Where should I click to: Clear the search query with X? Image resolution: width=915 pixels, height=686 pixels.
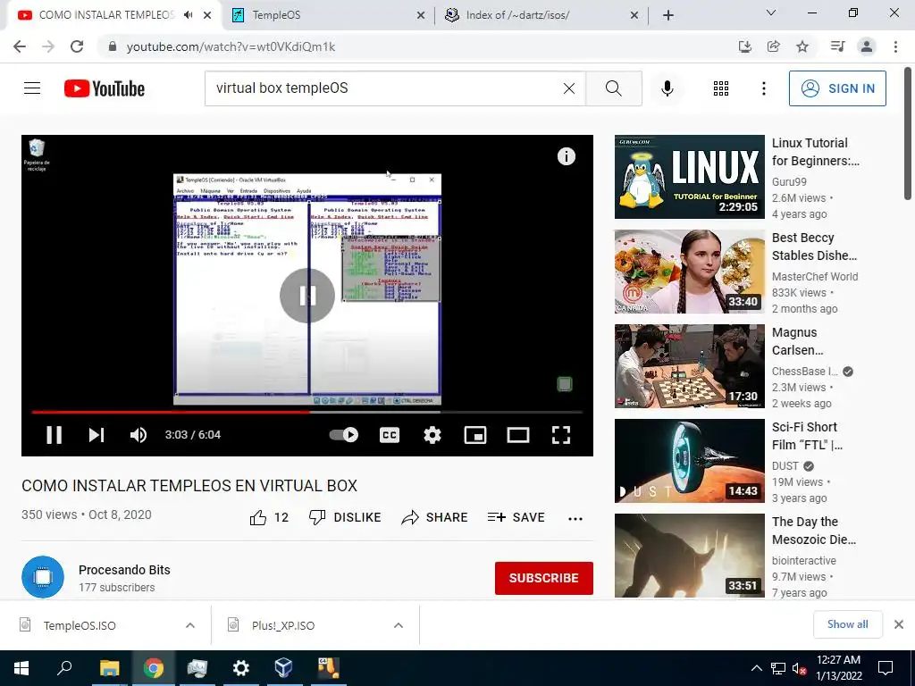coord(569,88)
